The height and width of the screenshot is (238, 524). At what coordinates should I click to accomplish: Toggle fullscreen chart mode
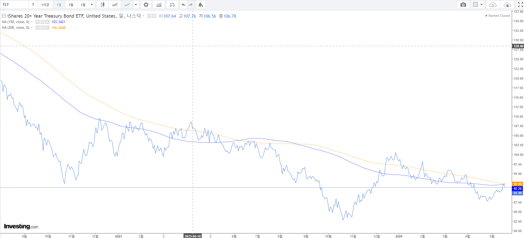point(520,5)
